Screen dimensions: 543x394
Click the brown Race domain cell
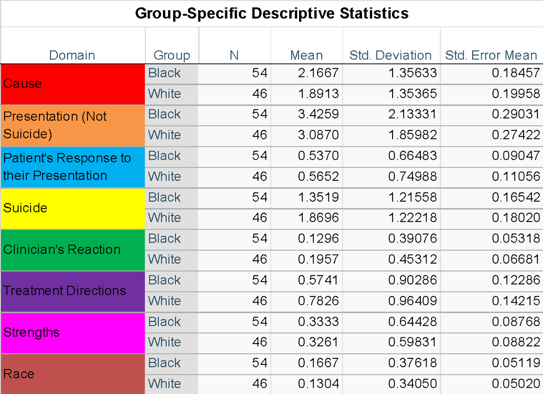pyautogui.click(x=73, y=374)
